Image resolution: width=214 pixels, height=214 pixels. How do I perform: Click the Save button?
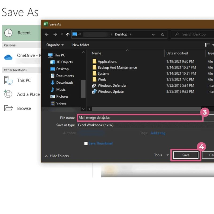click(x=186, y=155)
